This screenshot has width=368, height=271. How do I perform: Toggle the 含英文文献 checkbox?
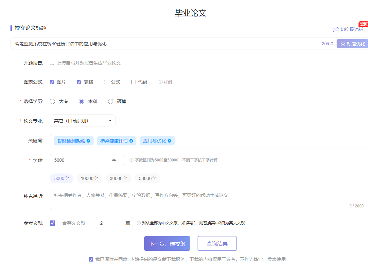coord(52,223)
